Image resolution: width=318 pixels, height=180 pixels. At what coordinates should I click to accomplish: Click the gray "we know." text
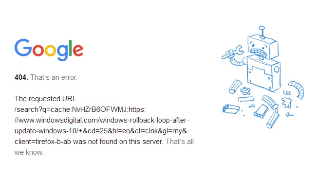click(x=29, y=152)
